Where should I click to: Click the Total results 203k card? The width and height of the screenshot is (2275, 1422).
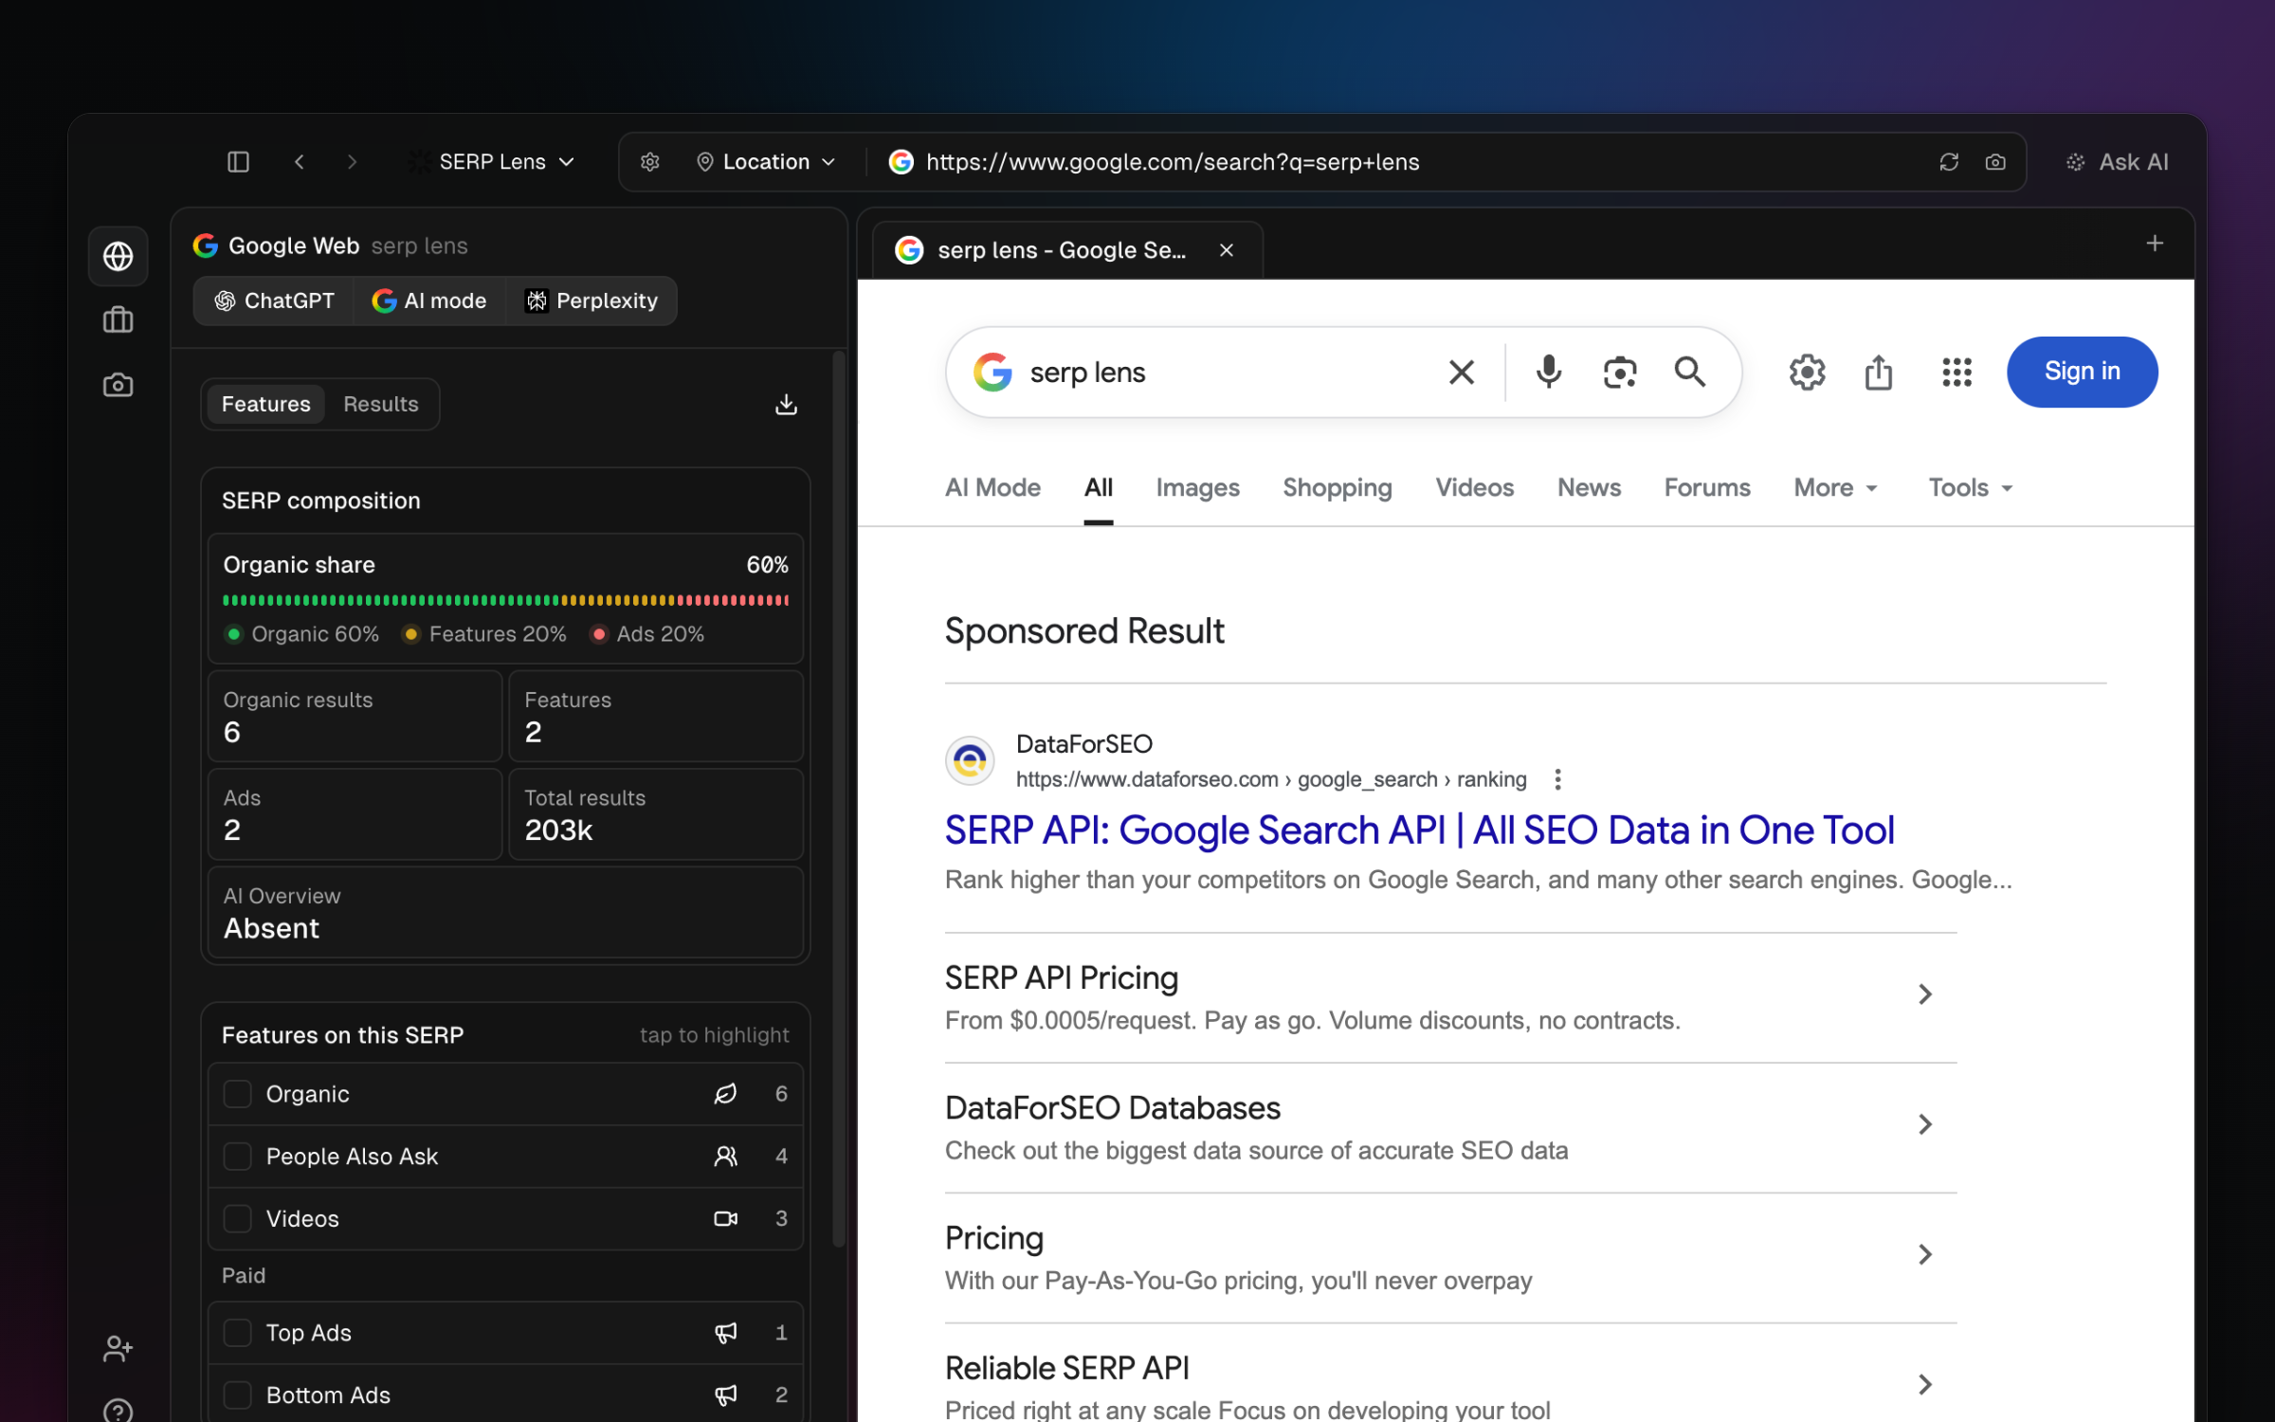click(656, 814)
